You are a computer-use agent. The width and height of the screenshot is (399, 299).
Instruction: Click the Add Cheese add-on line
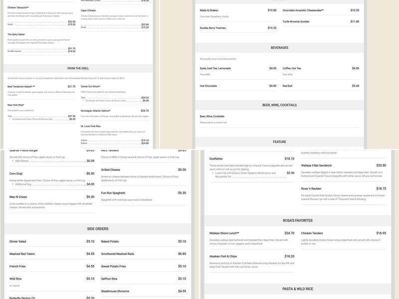(22, 161)
